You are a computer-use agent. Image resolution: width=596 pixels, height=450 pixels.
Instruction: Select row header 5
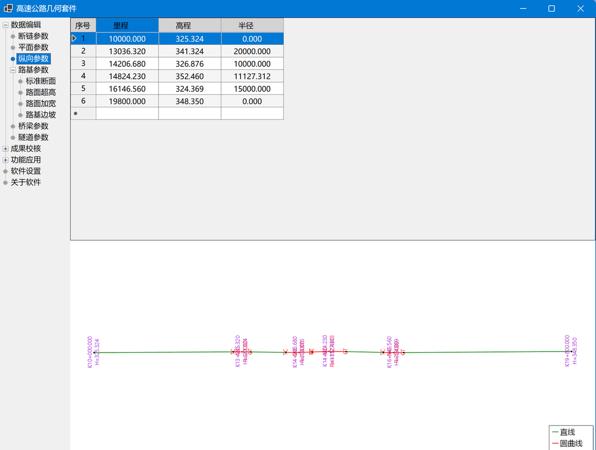(x=83, y=89)
